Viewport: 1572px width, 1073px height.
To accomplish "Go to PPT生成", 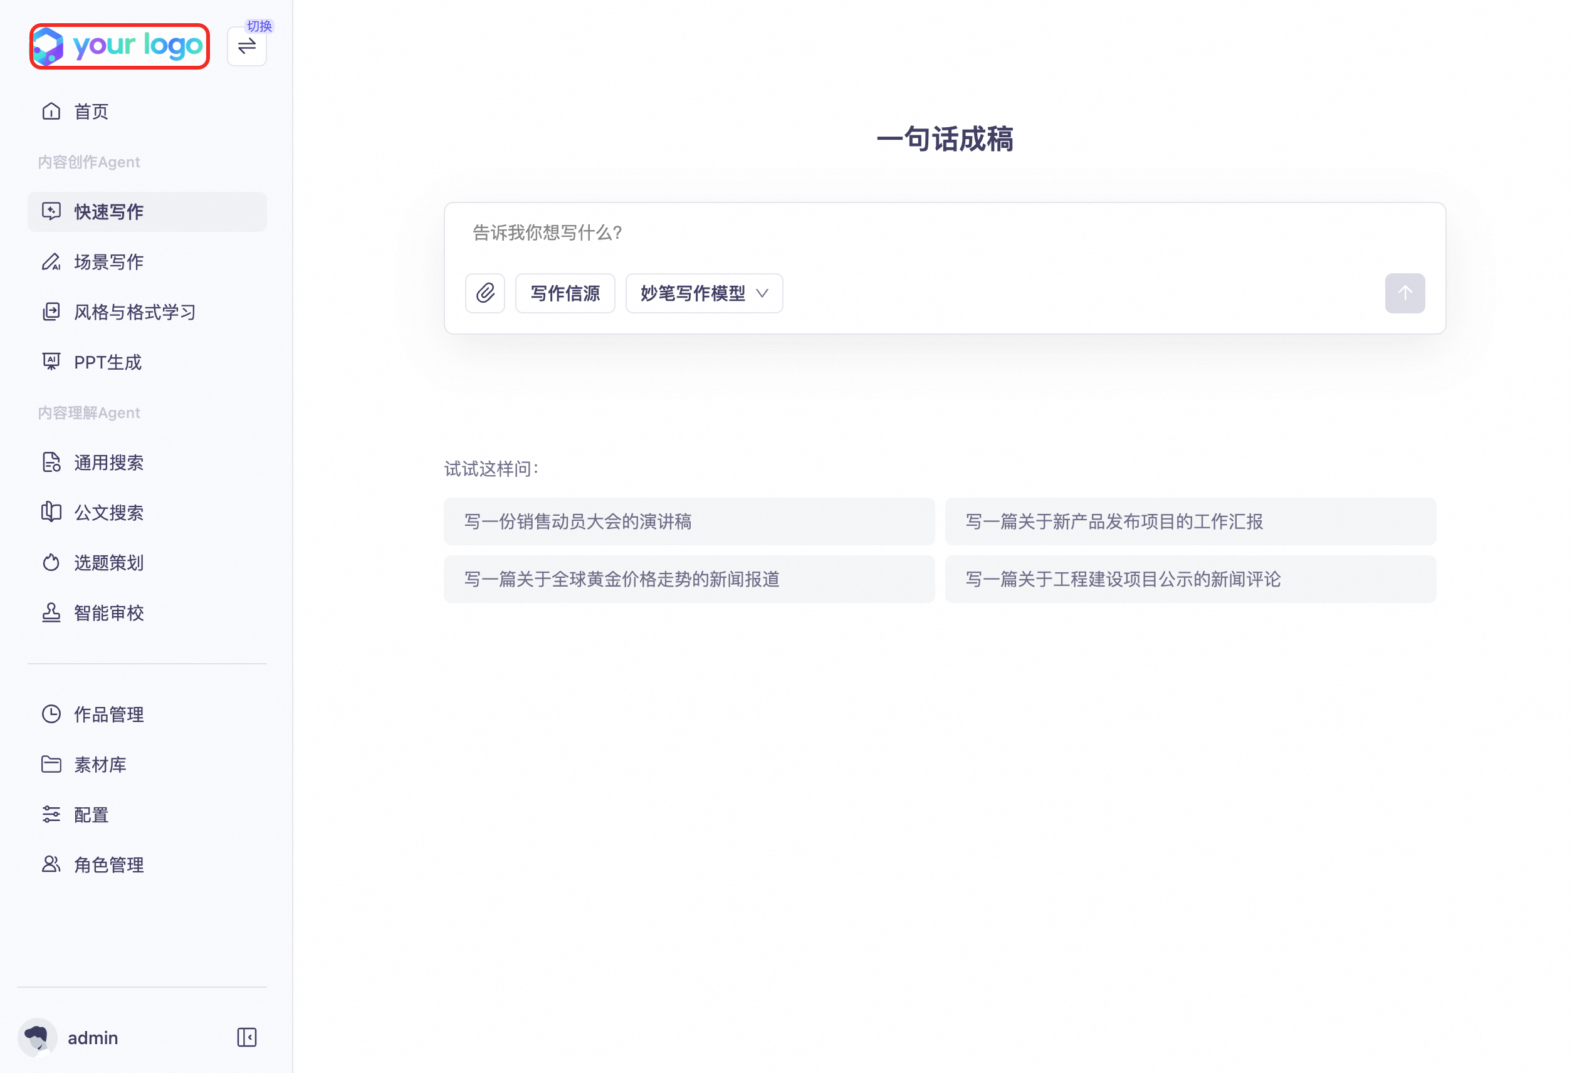I will (108, 362).
